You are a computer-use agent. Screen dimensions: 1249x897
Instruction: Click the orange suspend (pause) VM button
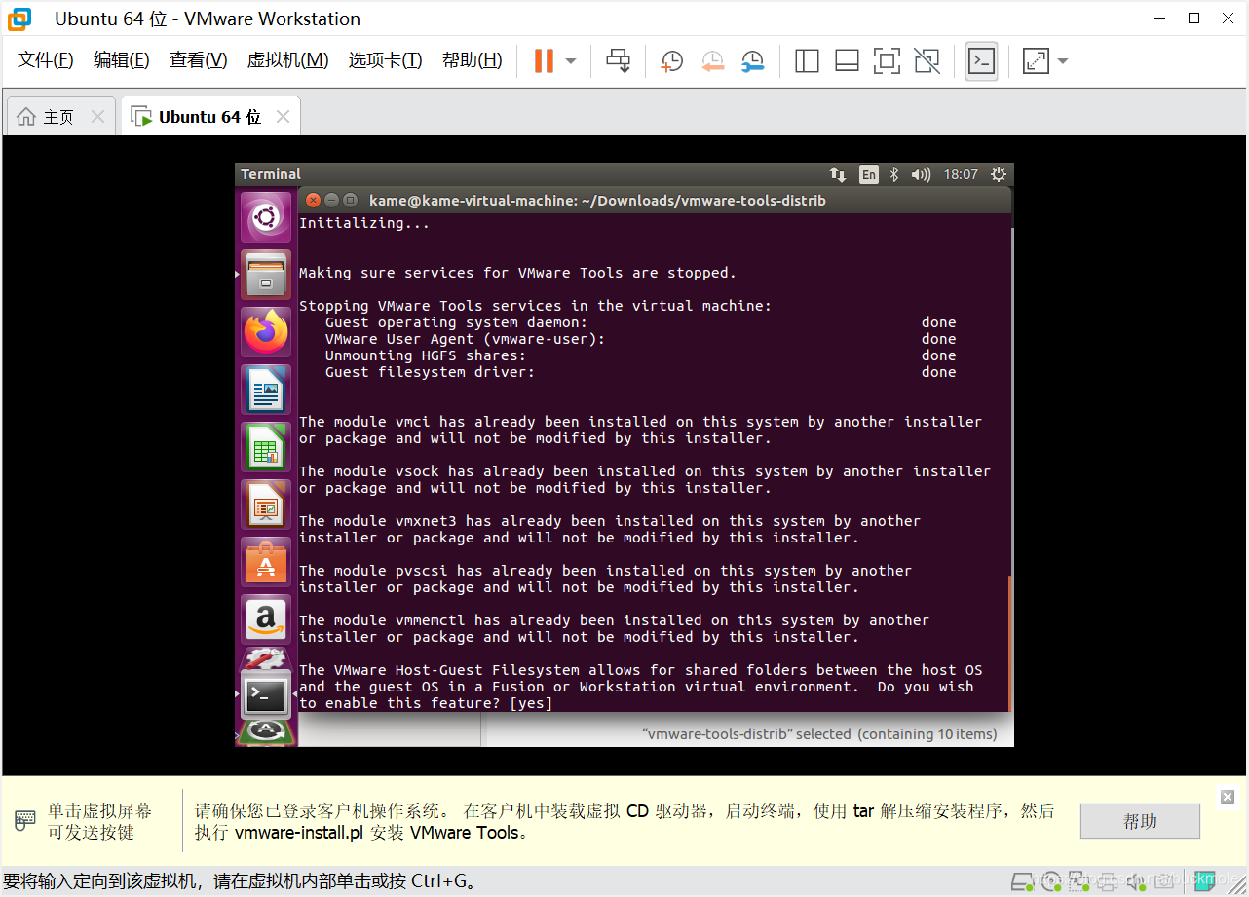tap(544, 60)
